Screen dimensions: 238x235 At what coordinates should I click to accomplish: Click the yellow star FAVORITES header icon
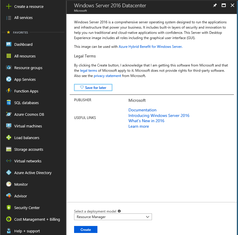(x=8, y=32)
